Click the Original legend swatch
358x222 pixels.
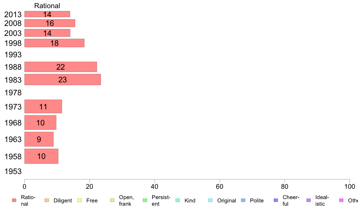click(x=211, y=200)
